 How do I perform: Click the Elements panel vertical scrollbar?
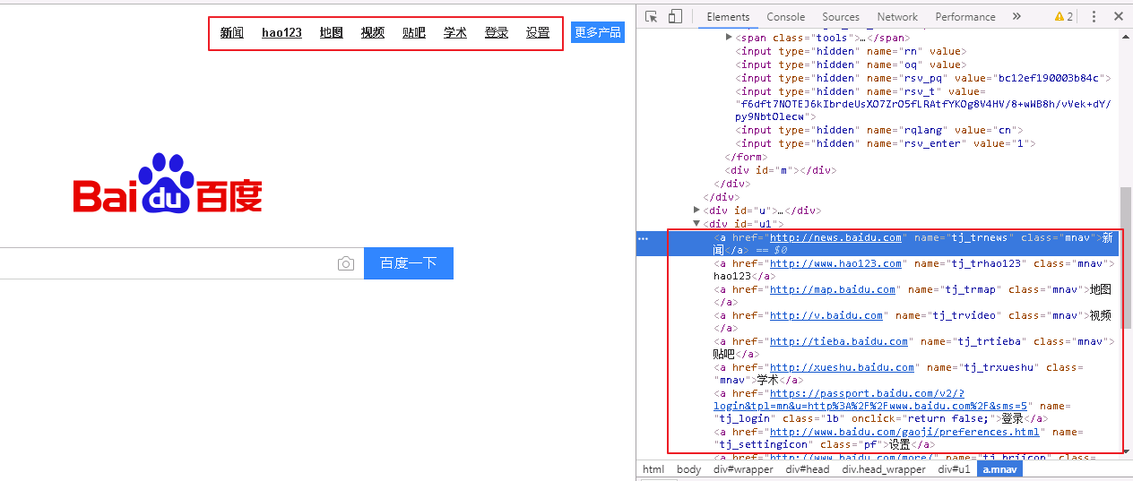1126,258
